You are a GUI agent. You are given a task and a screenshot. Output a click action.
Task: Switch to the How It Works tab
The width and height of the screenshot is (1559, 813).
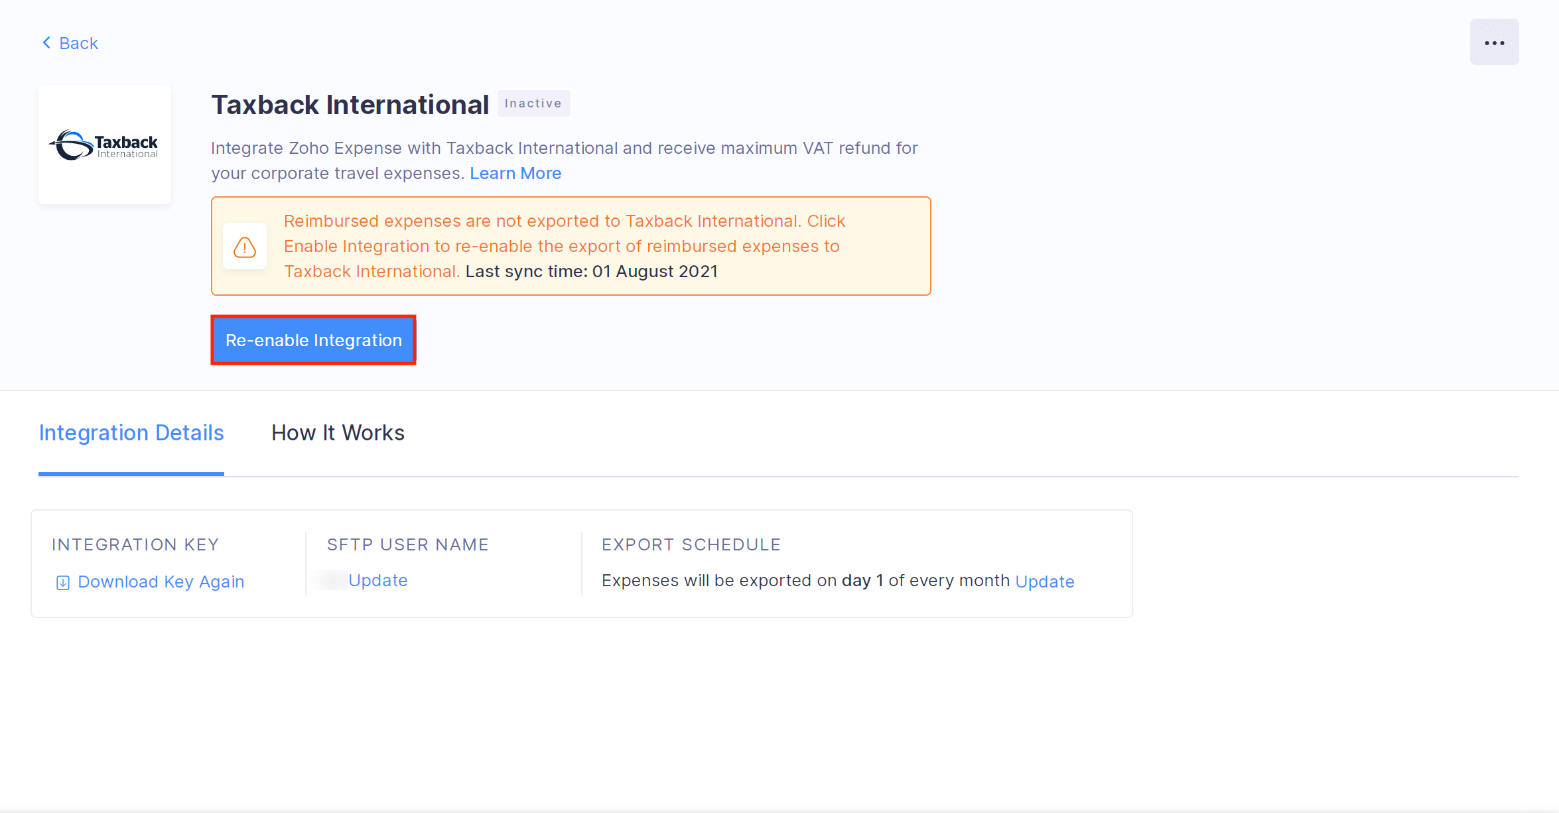click(338, 433)
